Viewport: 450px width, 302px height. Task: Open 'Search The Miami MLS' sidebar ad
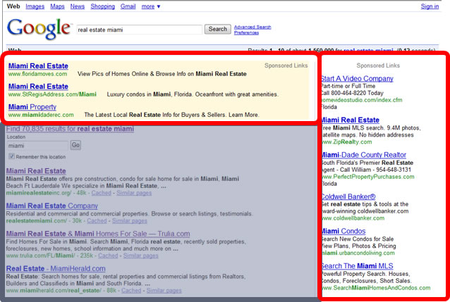pos(358,266)
